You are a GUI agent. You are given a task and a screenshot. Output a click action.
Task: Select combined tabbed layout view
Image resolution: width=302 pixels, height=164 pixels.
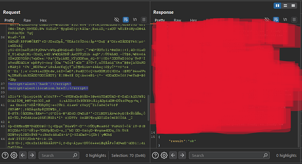coord(293,6)
